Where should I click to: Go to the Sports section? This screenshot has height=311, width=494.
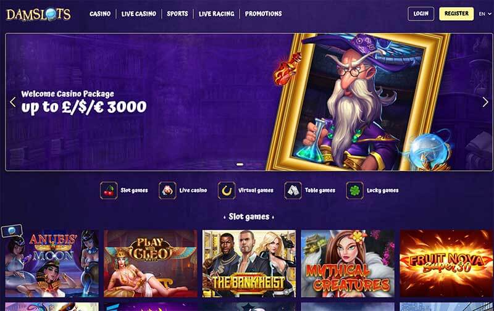point(177,14)
